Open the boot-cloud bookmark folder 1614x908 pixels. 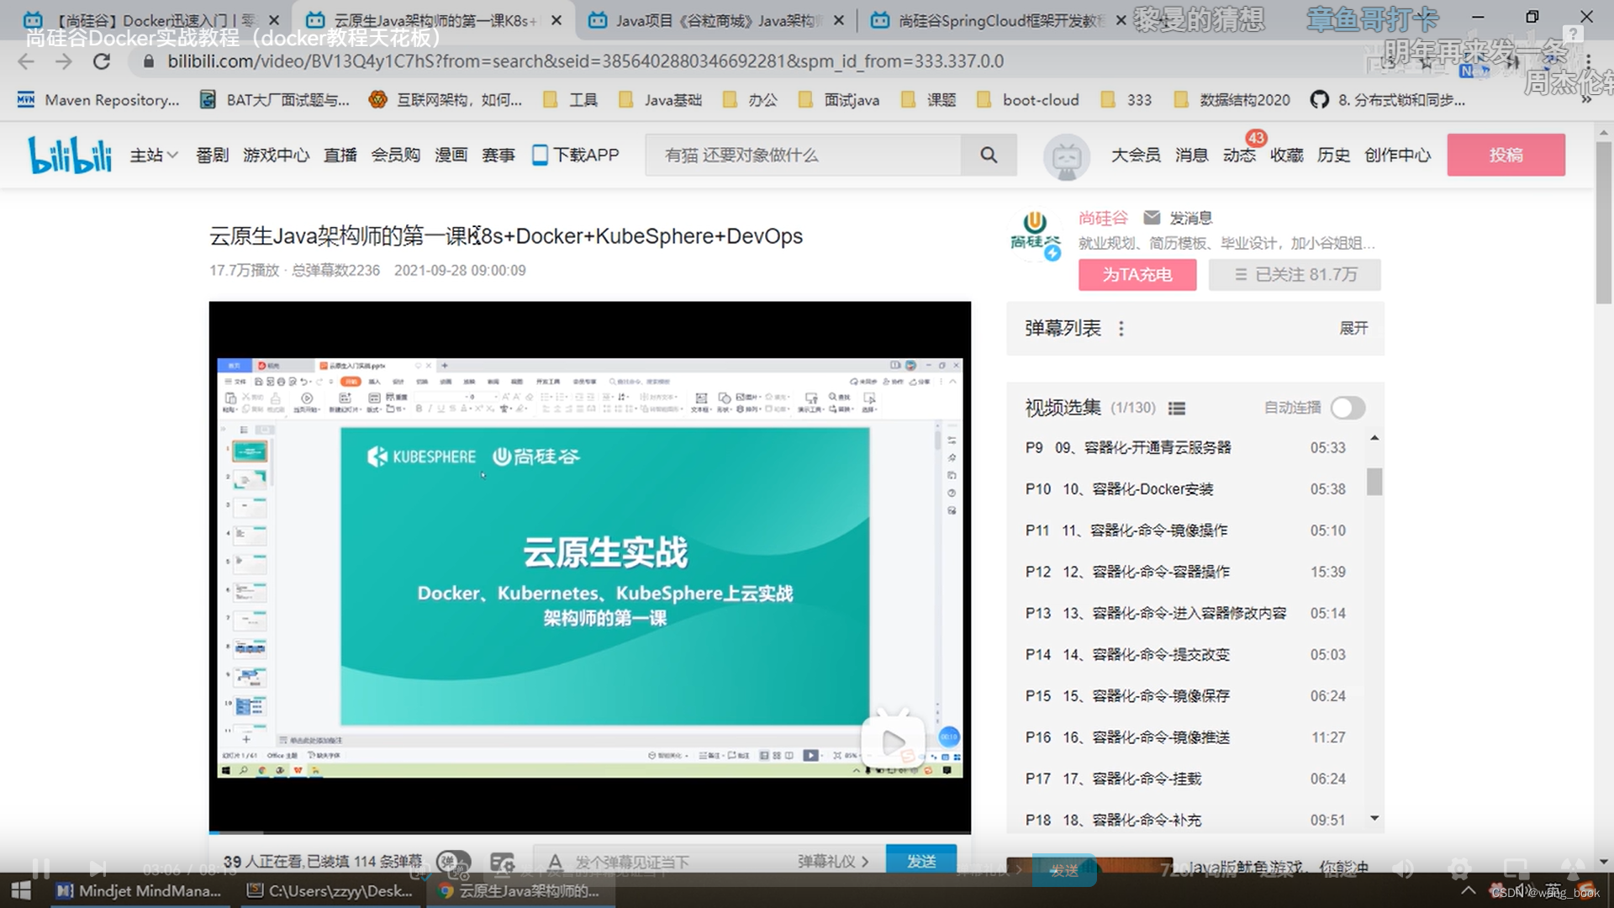click(1028, 100)
